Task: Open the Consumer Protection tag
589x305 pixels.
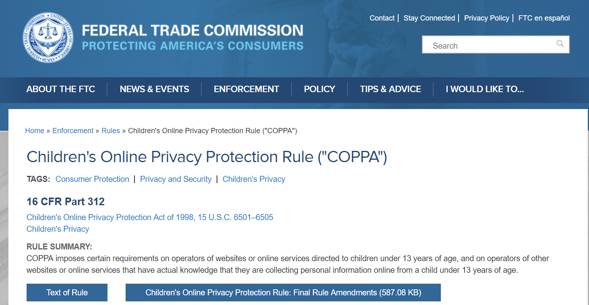Action: pyautogui.click(x=92, y=179)
